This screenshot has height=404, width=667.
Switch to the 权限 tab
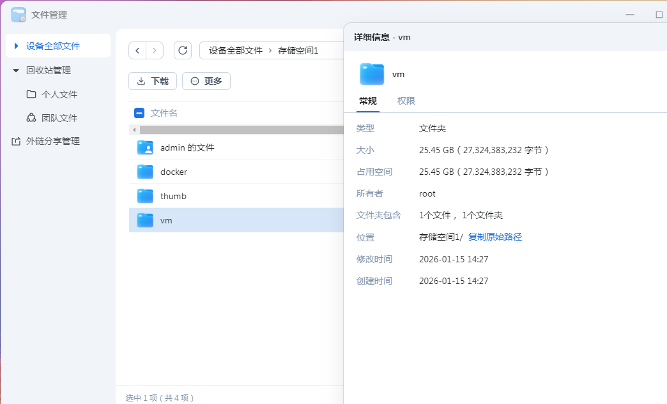click(406, 101)
